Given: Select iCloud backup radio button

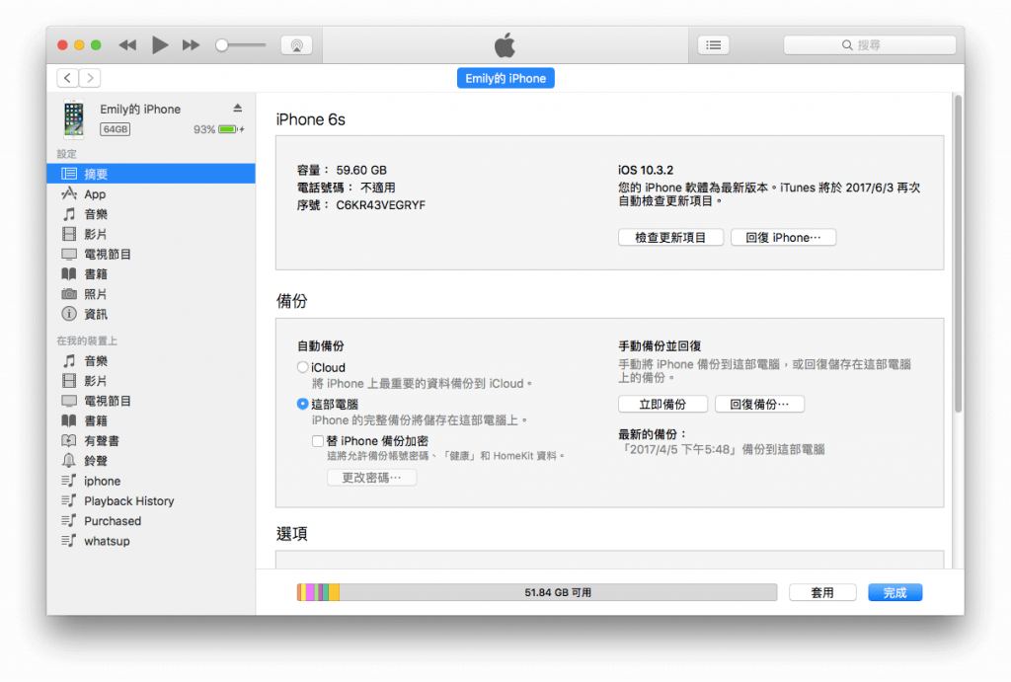Looking at the screenshot, I should coord(302,367).
